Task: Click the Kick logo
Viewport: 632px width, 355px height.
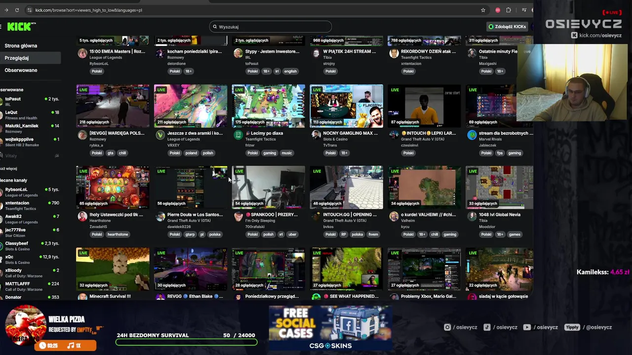Action: click(21, 27)
